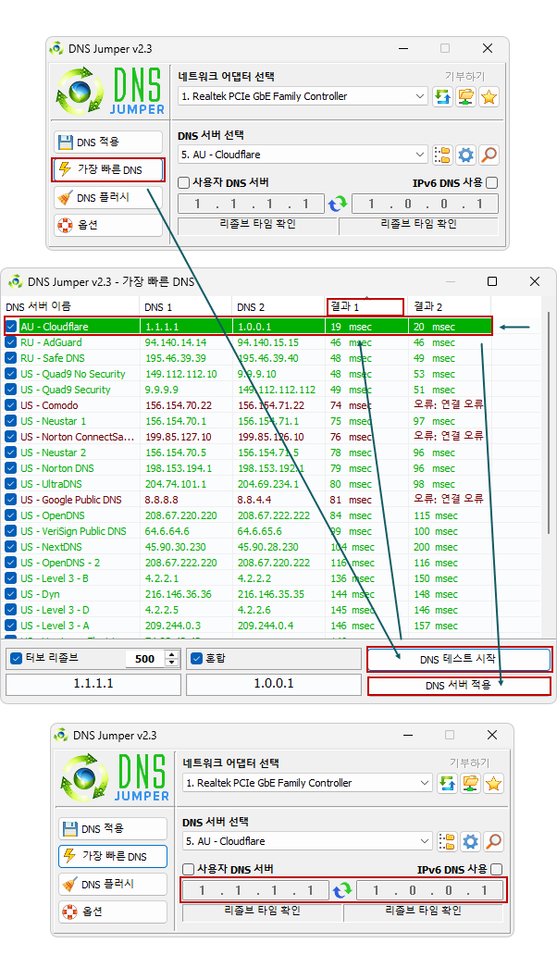
Task: Click the '8.8.8.8' DNS 1 cell
Action: pos(162,500)
